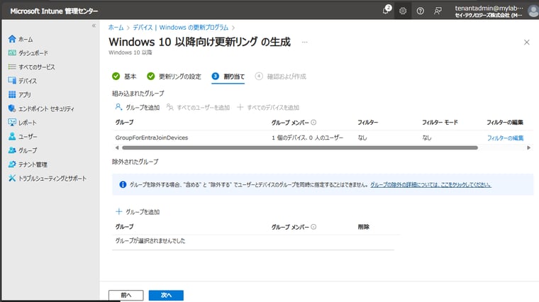
Task: Open グループ in the sidebar
Action: click(x=23, y=150)
